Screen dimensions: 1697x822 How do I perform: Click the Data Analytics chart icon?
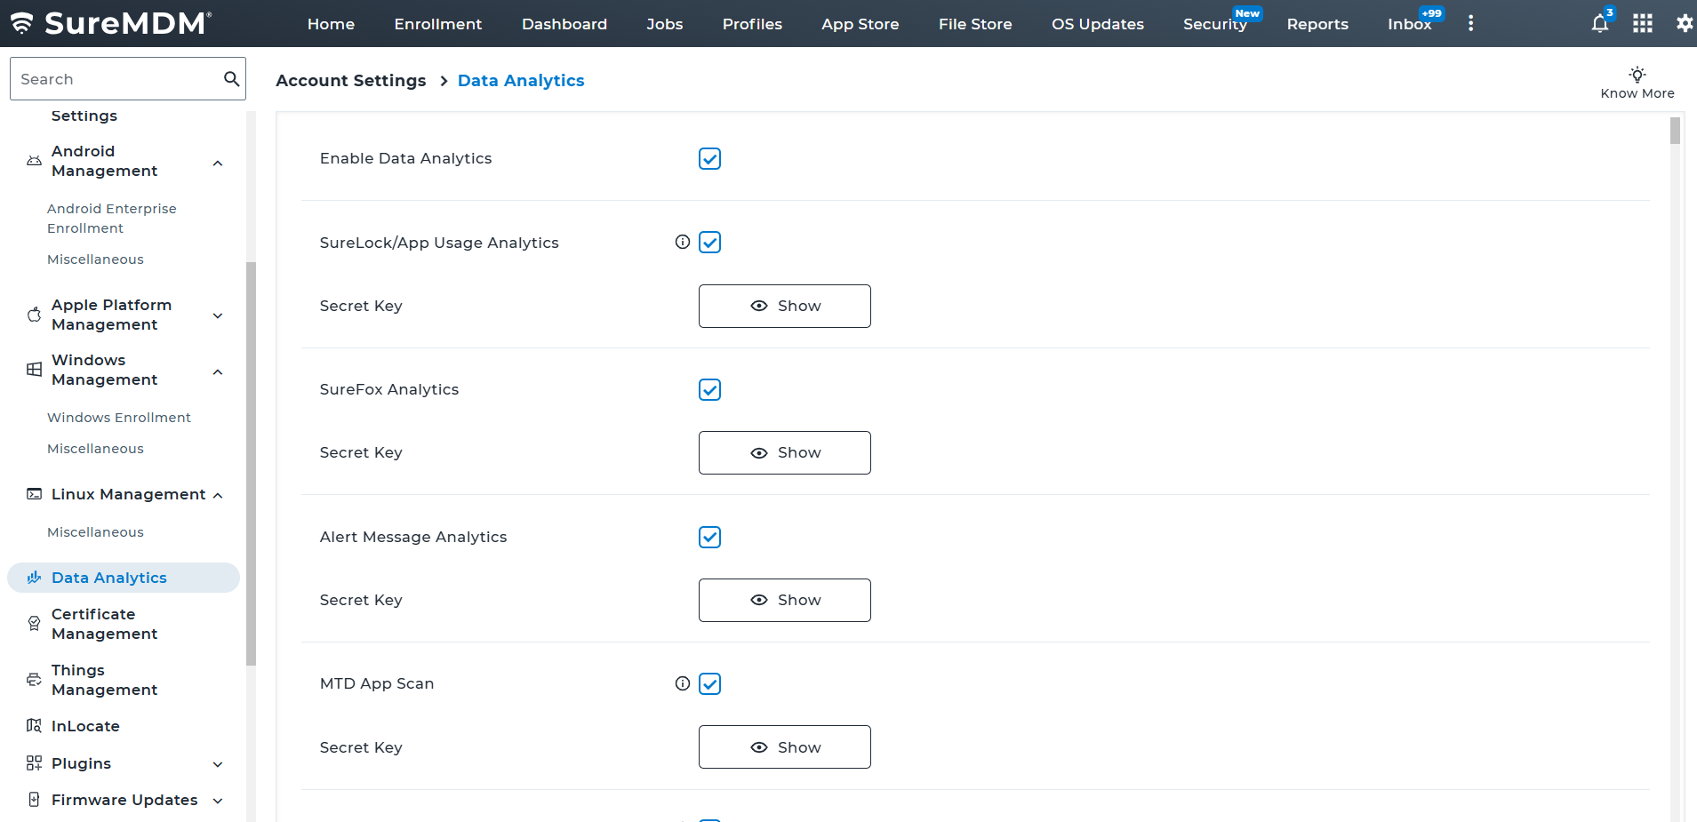click(34, 578)
